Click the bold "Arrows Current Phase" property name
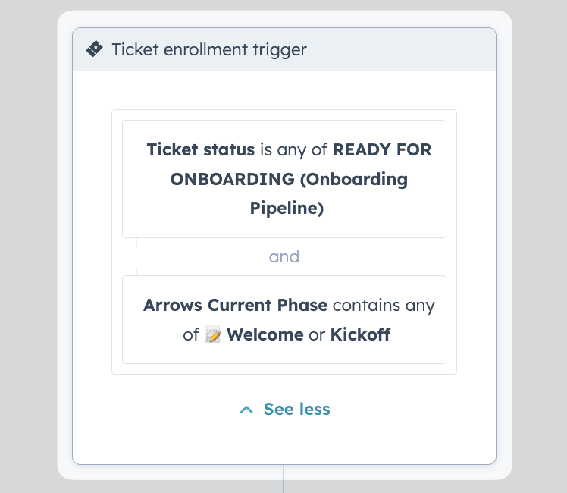Viewport: 567px width, 493px height. point(236,305)
